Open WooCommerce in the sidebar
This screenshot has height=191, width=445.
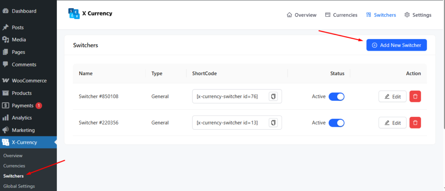(x=29, y=81)
